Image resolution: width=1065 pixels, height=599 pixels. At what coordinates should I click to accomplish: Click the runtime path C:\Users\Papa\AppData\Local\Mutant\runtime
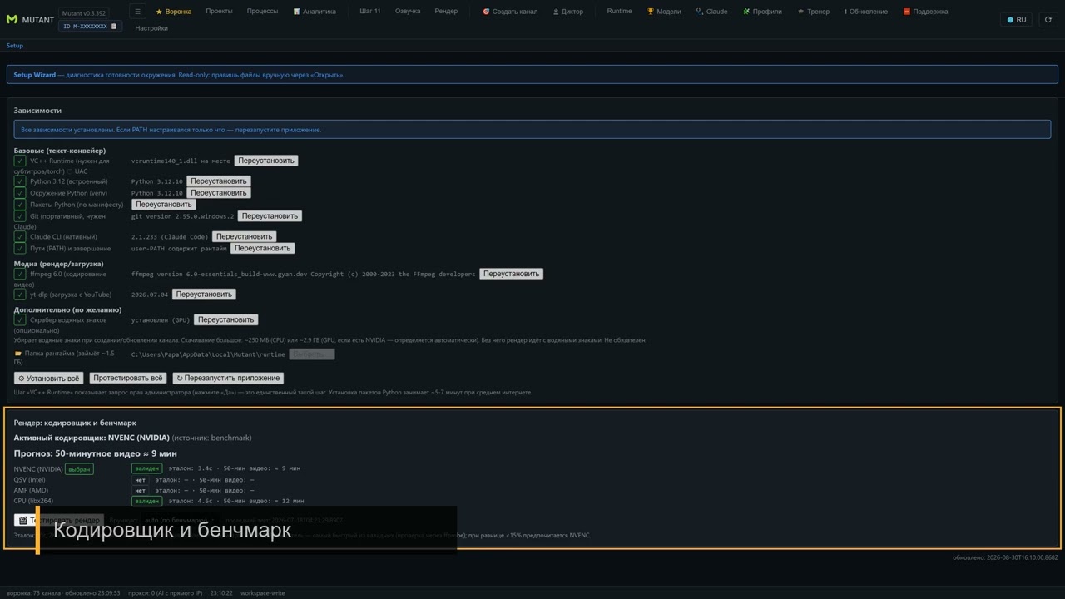pyautogui.click(x=208, y=354)
